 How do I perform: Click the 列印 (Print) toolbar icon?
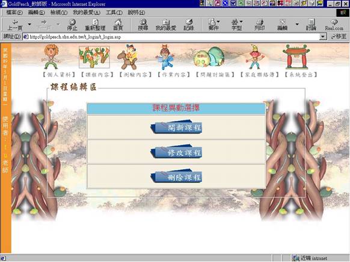click(259, 25)
